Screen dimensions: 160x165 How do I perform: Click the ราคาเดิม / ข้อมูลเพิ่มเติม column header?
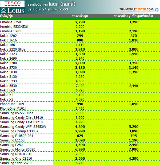coord(133,16)
